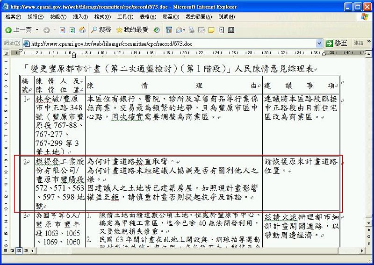Open the 表格(A) menu
Viewport: 374px width, 265px height.
click(x=148, y=17)
